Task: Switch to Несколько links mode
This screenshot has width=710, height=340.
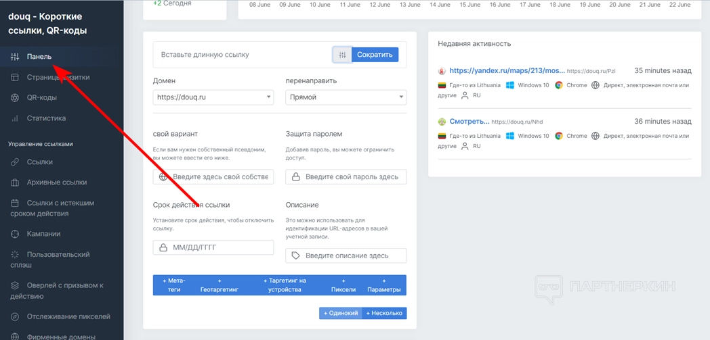Action: tap(384, 313)
